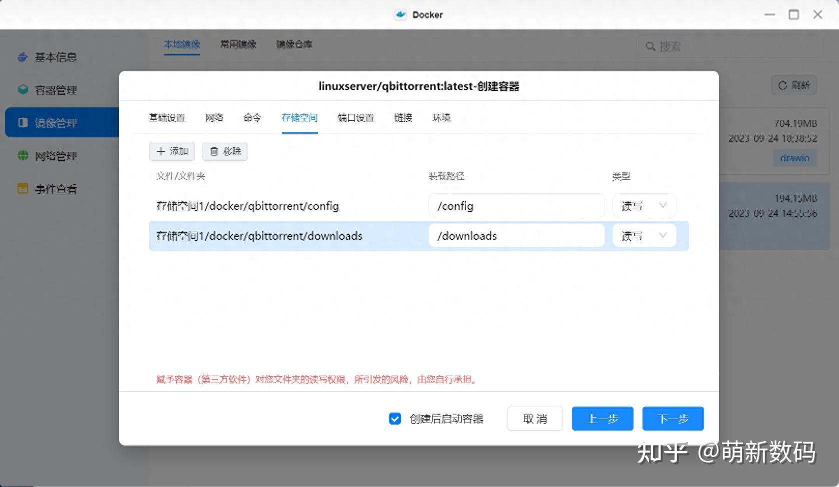Open the 环境 tab in dialog
Viewport: 839px width, 487px height.
click(x=441, y=118)
